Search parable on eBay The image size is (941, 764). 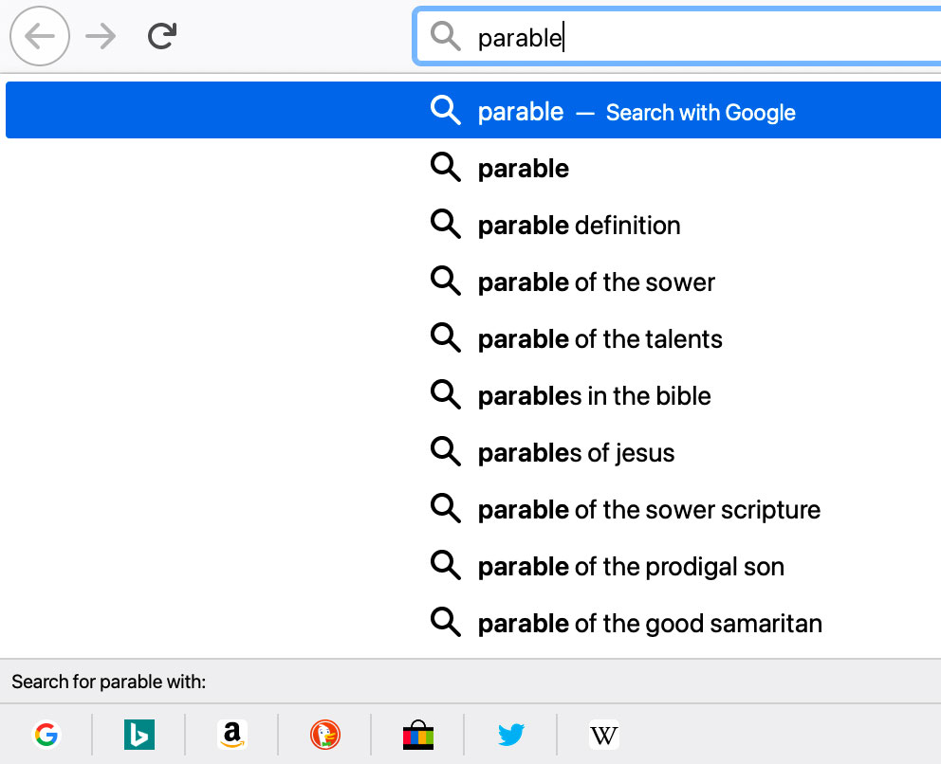(x=417, y=735)
